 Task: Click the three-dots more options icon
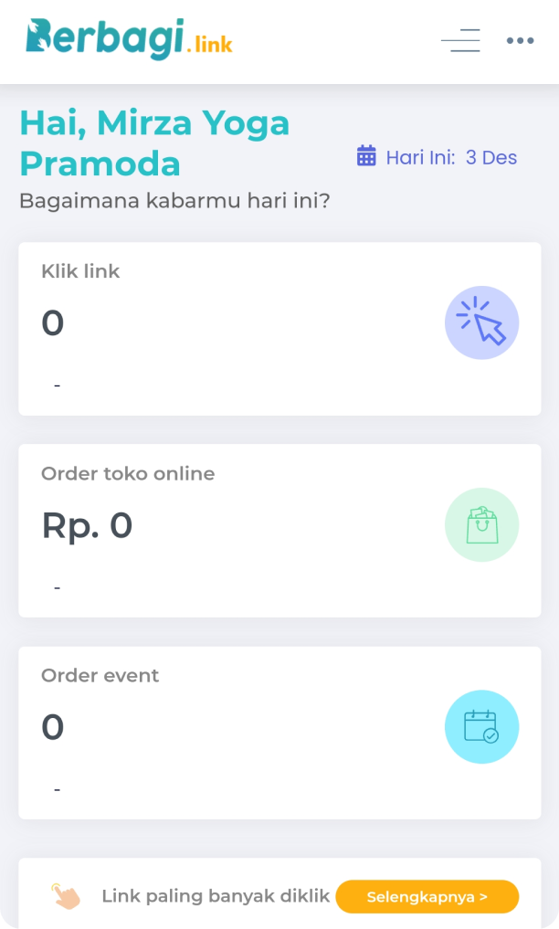[x=520, y=40]
